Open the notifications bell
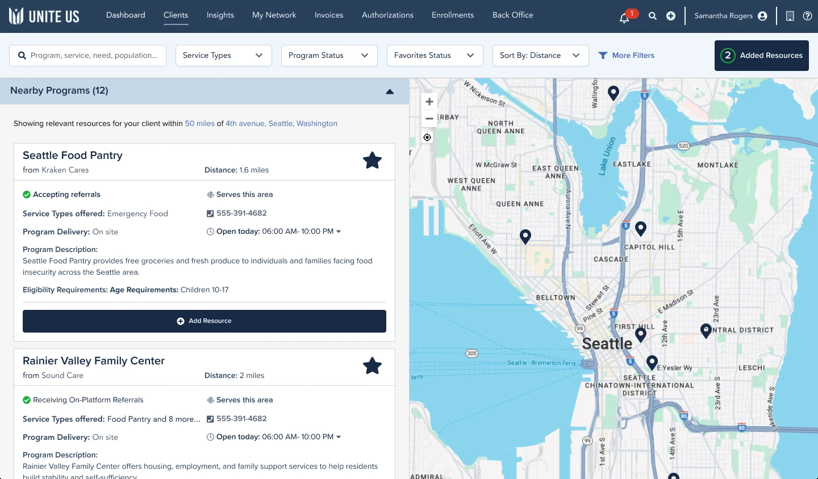Viewport: 818px width, 479px height. [x=624, y=17]
